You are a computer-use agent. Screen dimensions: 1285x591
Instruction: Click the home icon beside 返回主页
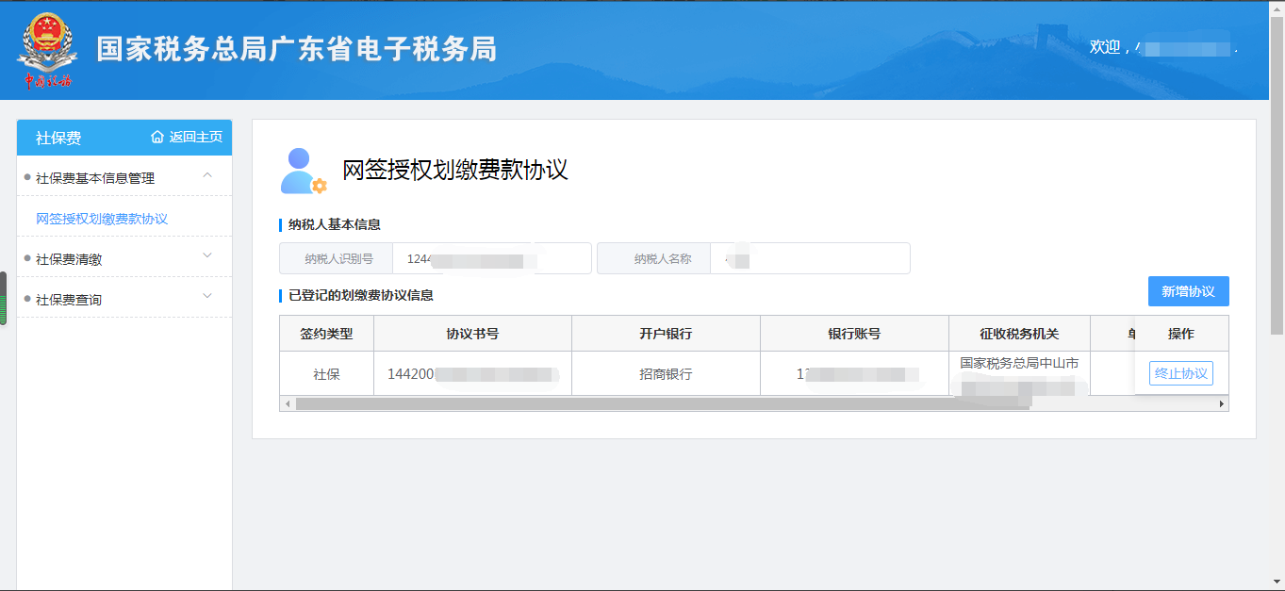click(157, 138)
